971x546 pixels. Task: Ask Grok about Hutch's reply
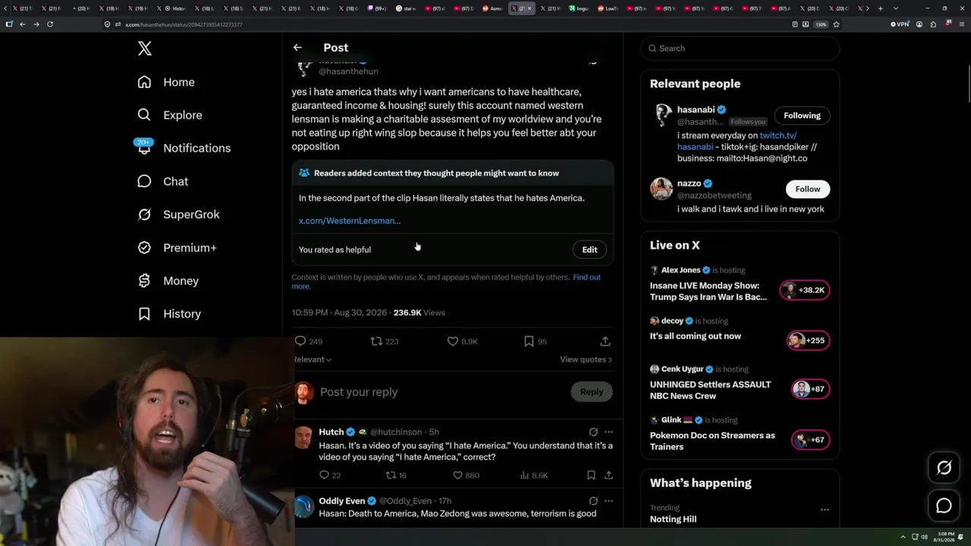[x=593, y=432]
